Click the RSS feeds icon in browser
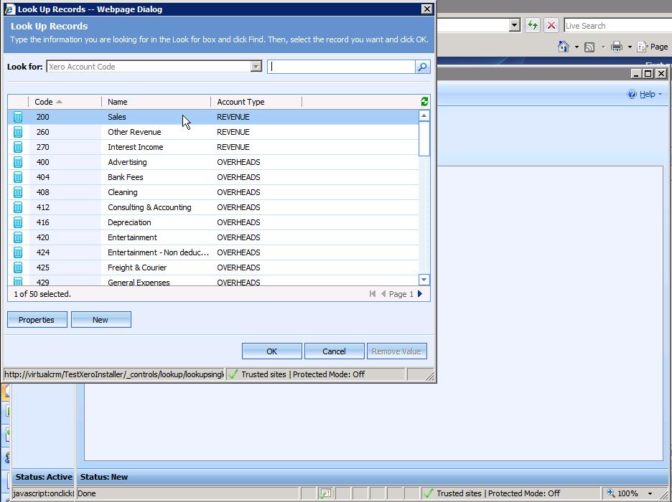 pos(589,47)
